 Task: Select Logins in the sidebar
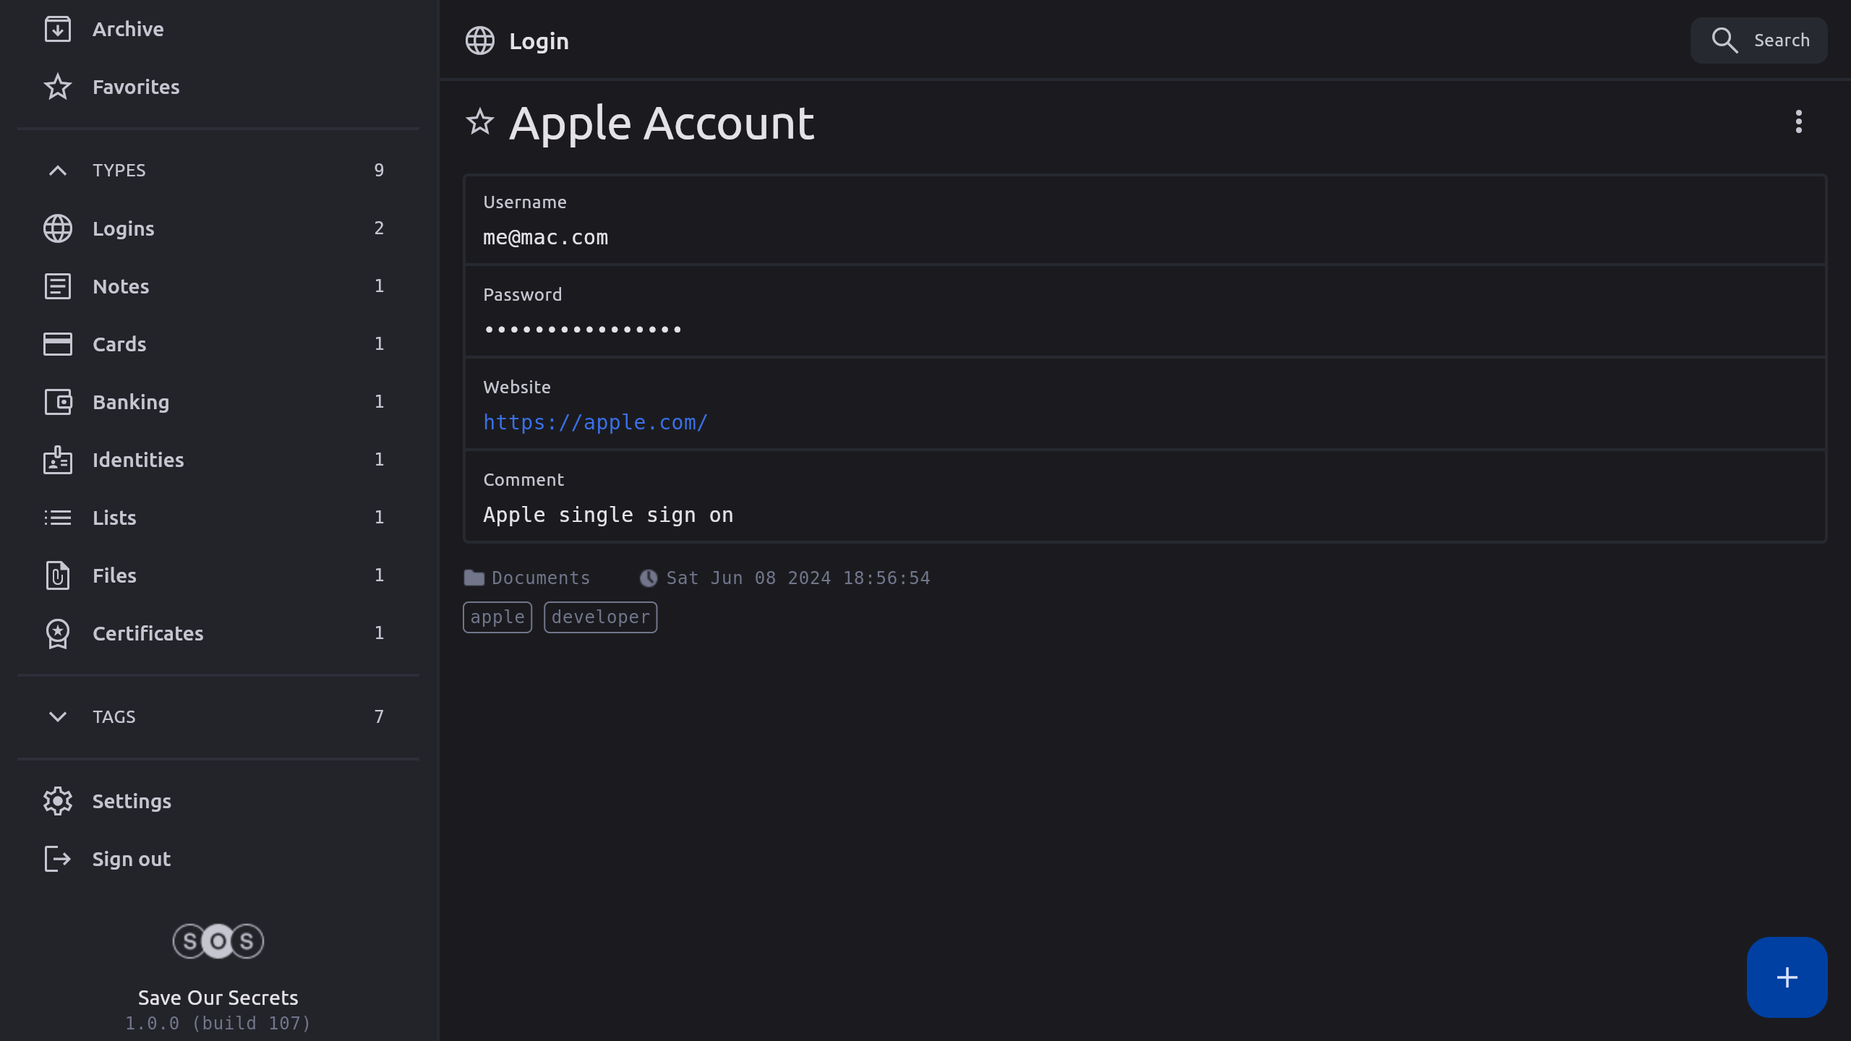124,228
